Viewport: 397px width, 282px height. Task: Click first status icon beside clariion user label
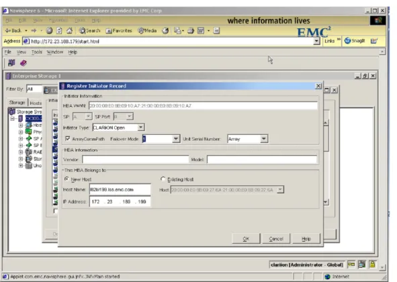tap(351, 265)
